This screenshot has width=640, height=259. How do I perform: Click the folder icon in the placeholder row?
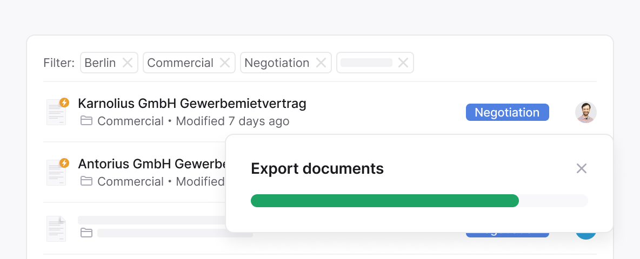pos(86,233)
